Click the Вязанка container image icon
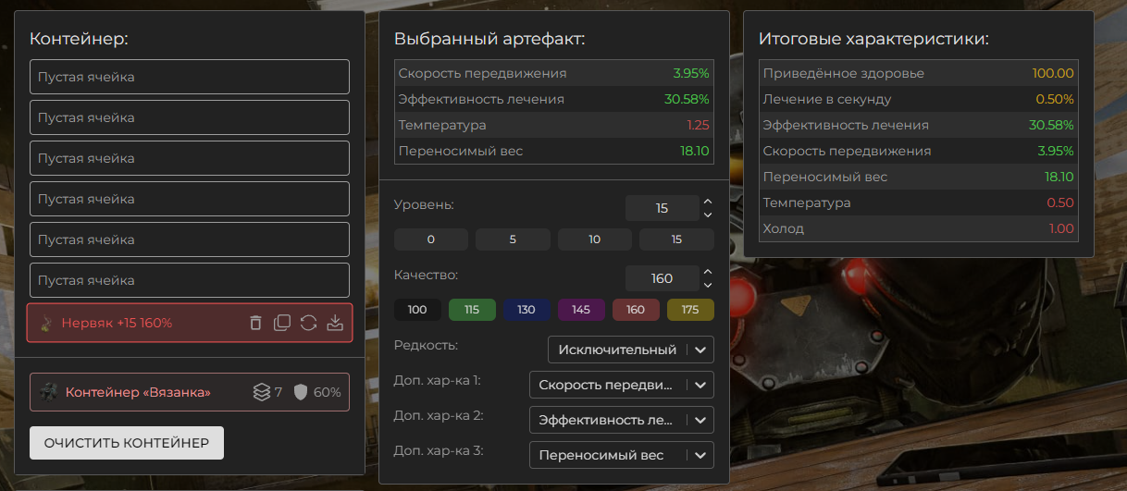Viewport: 1127px width, 491px height. pyautogui.click(x=48, y=392)
